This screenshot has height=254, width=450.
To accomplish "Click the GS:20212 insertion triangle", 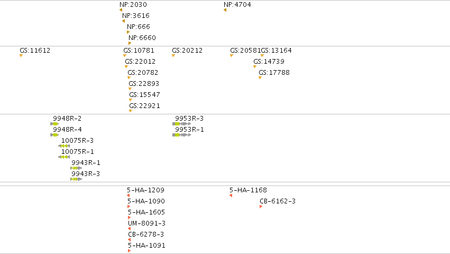I will (173, 55).
